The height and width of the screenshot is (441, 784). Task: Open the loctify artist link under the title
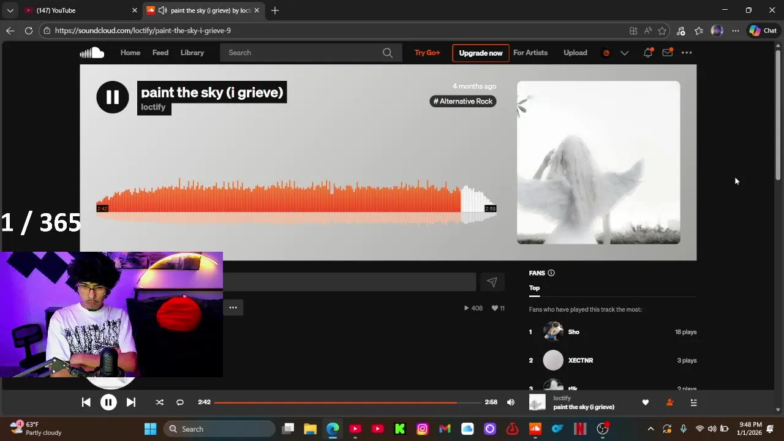coord(153,107)
